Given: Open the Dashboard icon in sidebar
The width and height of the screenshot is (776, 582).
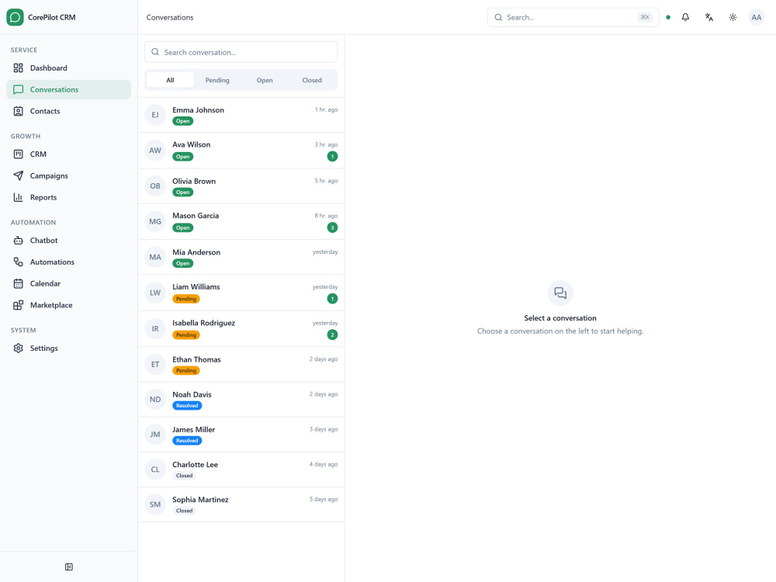Looking at the screenshot, I should (x=19, y=68).
